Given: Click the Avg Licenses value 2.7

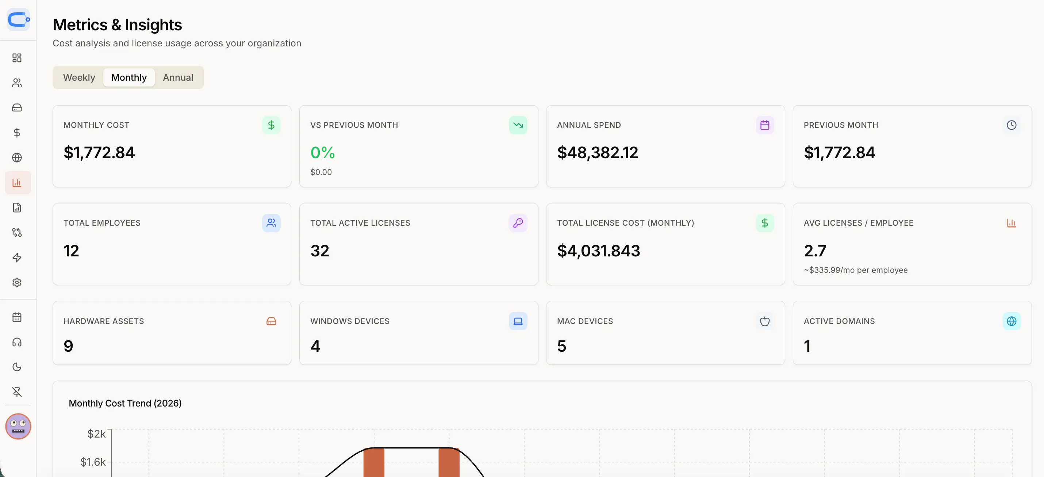Looking at the screenshot, I should (815, 251).
